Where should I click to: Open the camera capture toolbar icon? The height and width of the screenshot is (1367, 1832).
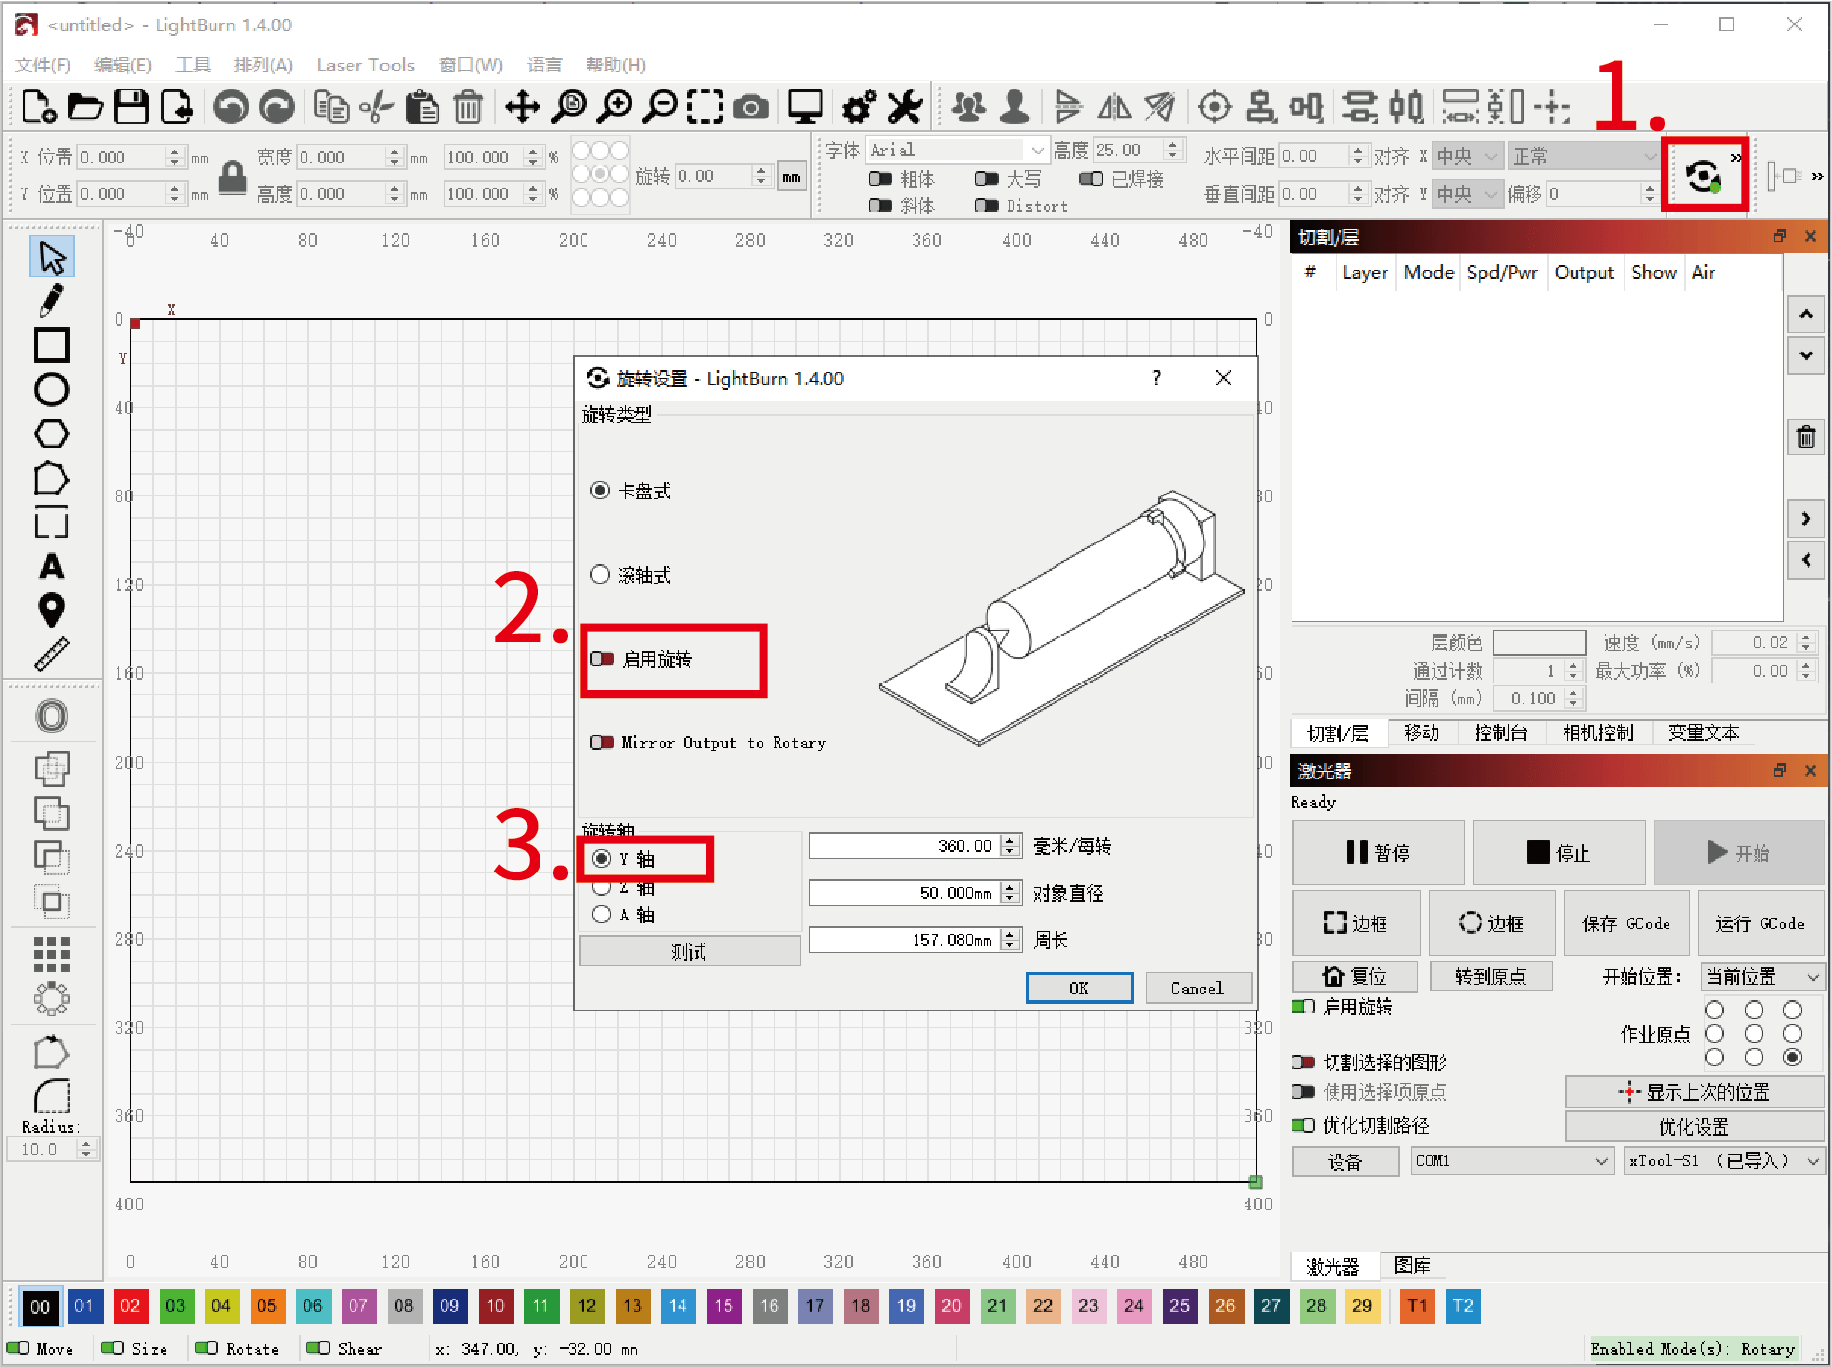(751, 107)
